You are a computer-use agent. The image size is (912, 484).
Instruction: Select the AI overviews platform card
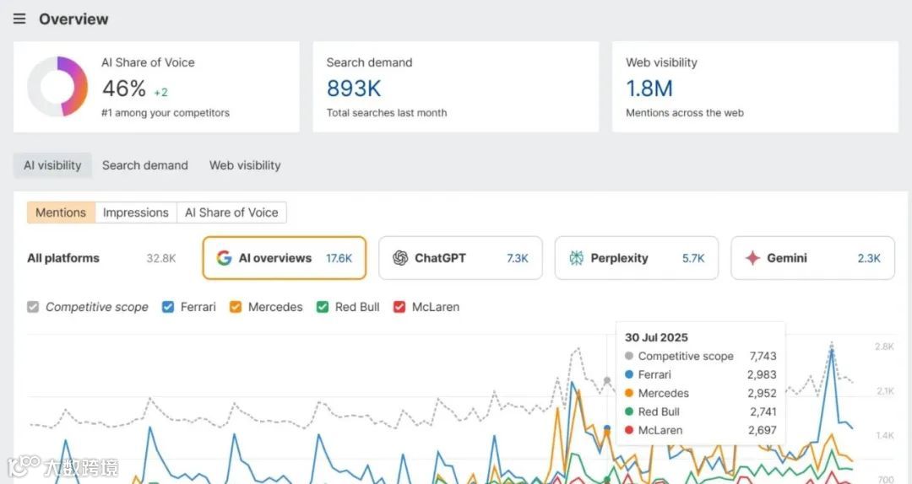[x=285, y=258]
